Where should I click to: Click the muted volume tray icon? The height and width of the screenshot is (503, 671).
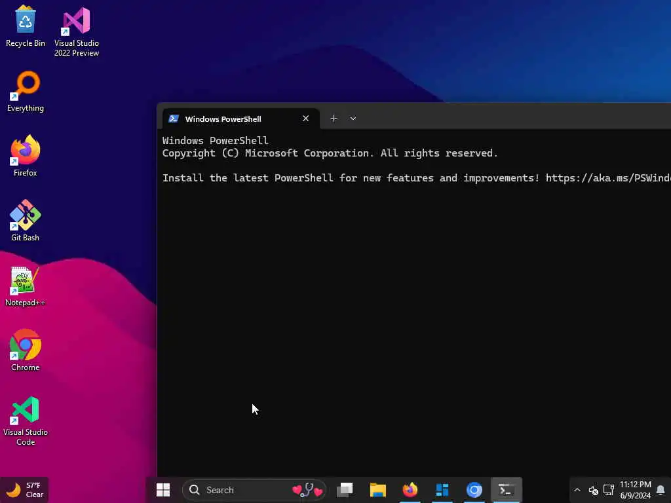pos(593,490)
